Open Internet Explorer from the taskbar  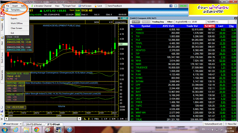click(16, 130)
